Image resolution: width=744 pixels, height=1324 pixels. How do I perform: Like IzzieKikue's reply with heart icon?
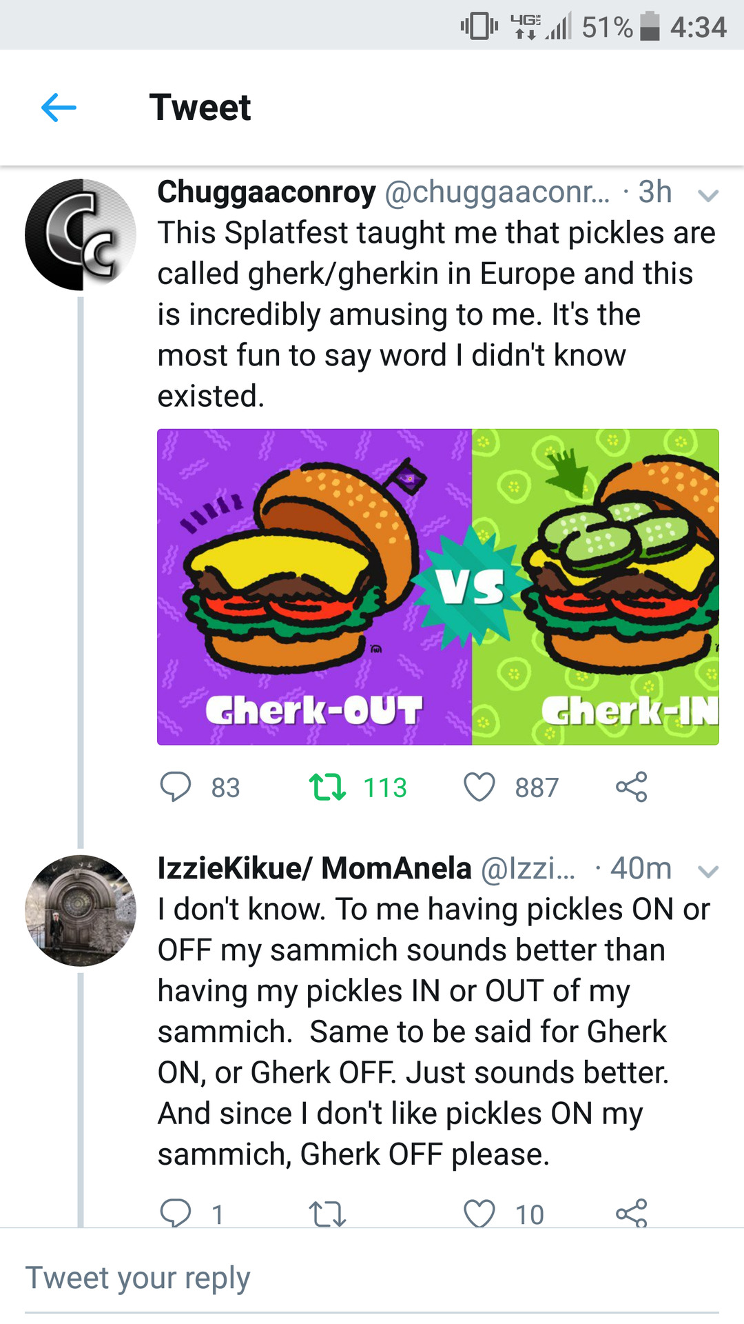(x=479, y=1214)
